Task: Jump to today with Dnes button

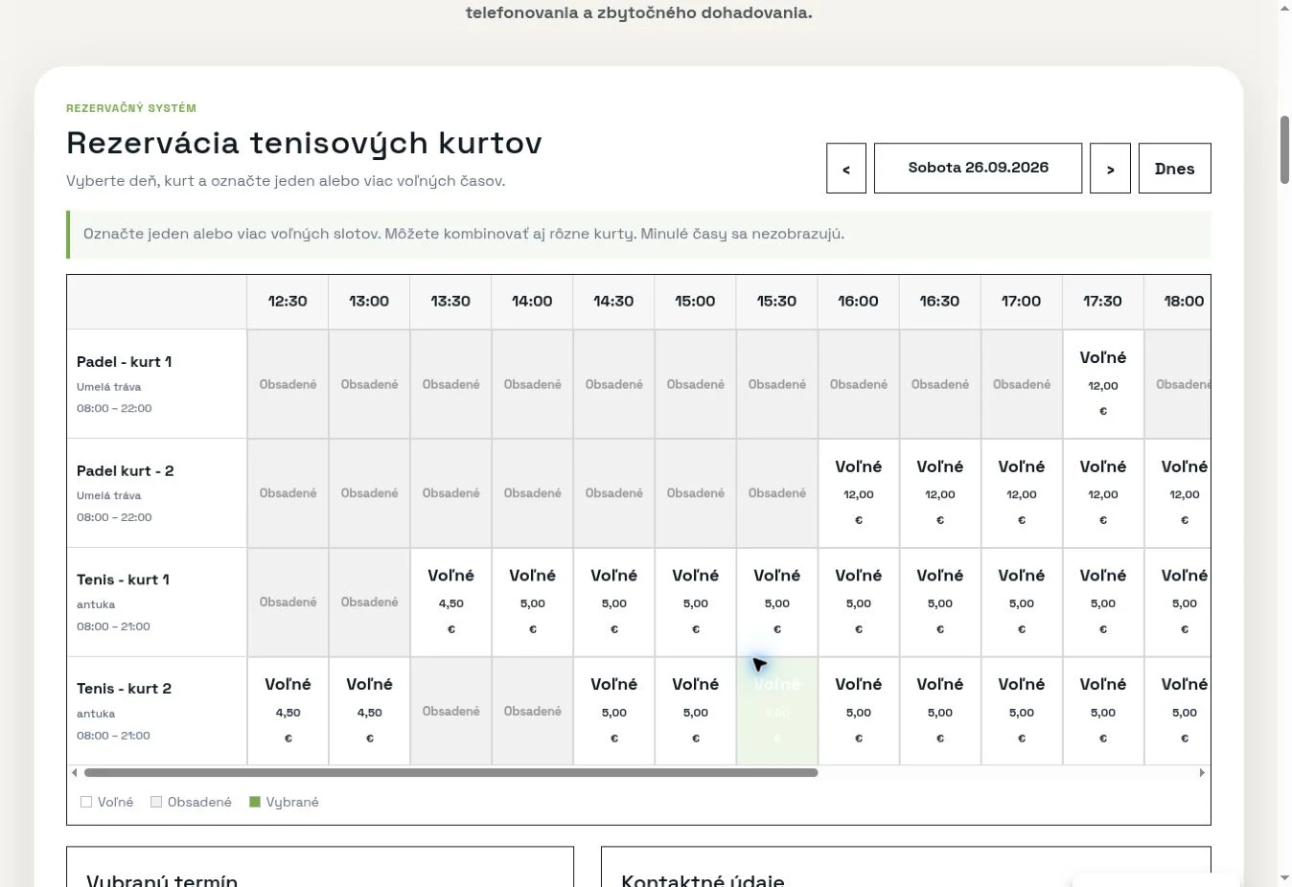Action: coord(1174,169)
